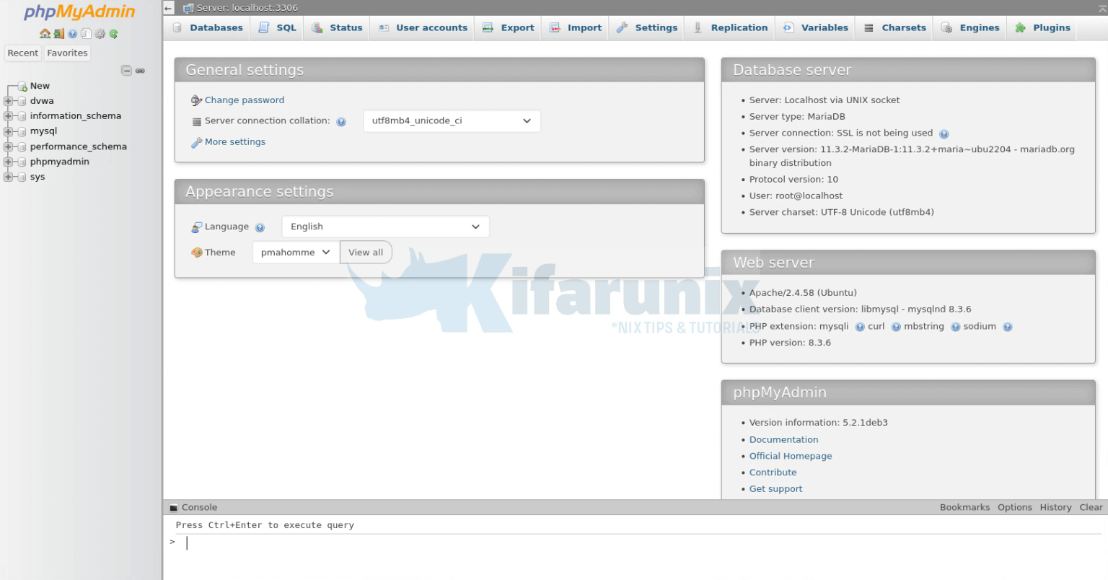Viewport: 1108px width, 580px height.
Task: Expand the dvwa database node
Action: click(x=8, y=101)
